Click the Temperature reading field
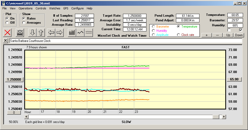This screenshot has height=130, width=248. tap(235, 15)
